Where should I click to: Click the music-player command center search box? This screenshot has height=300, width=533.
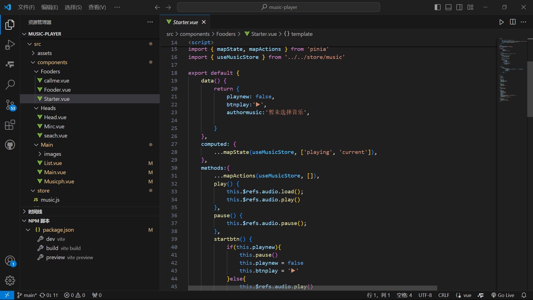(x=278, y=7)
